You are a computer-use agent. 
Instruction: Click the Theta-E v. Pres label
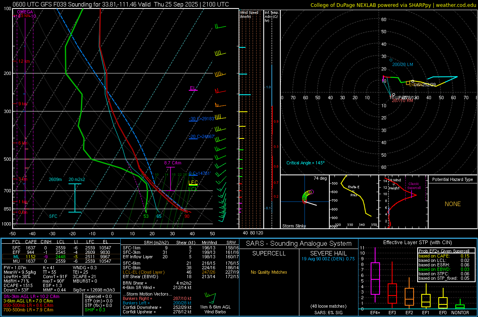coord(354,191)
